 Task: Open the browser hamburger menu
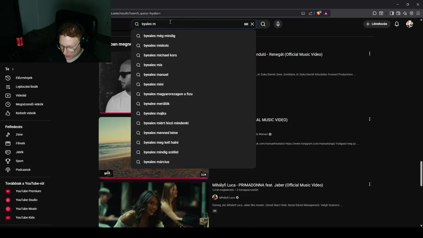[x=418, y=13]
